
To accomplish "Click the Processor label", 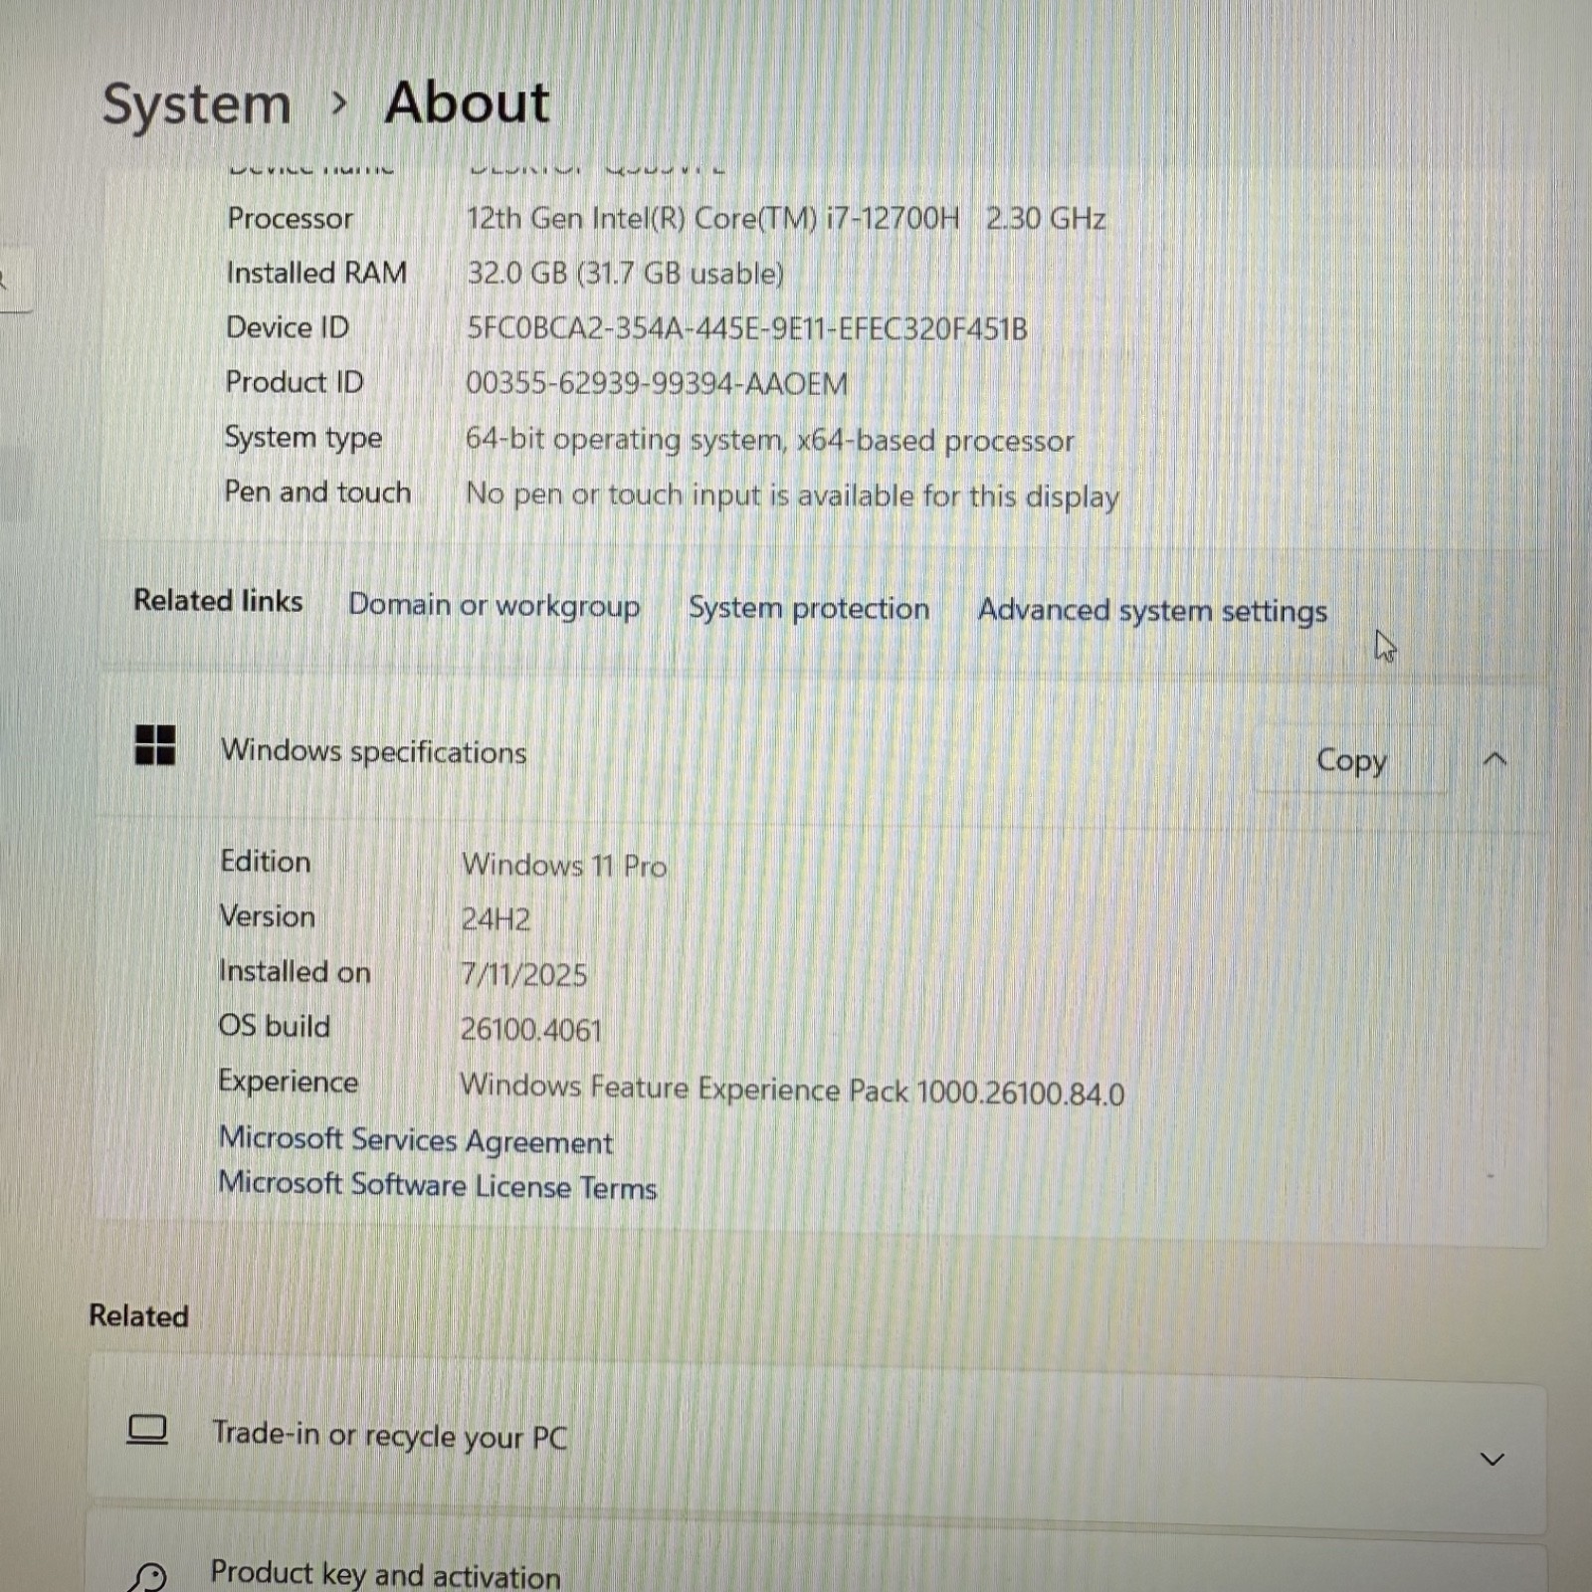I will coord(290,218).
